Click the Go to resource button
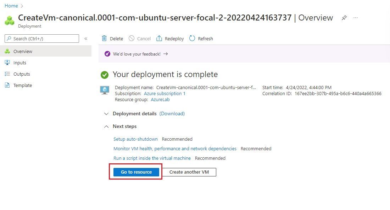390x210 pixels. [136, 172]
